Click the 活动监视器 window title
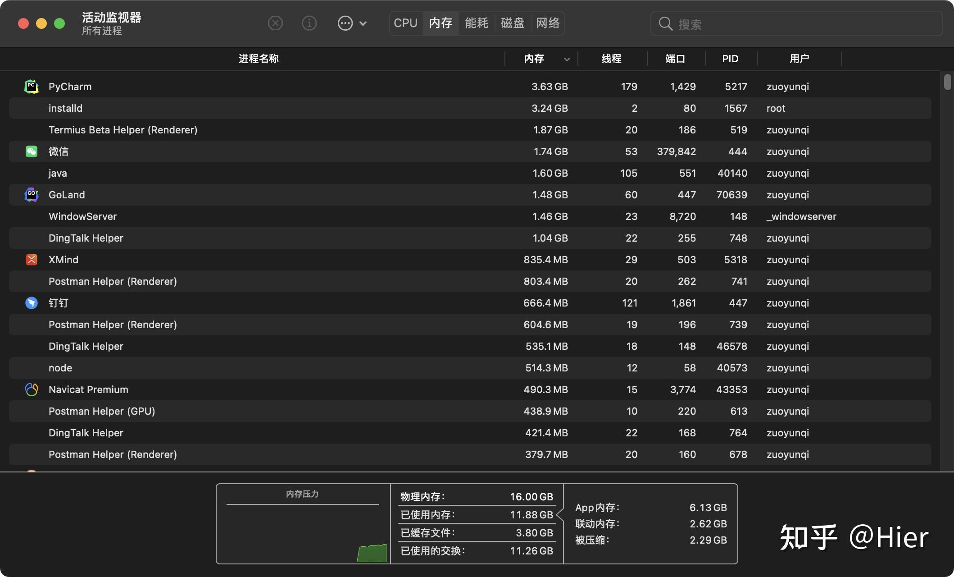Viewport: 954px width, 577px height. 112,18
